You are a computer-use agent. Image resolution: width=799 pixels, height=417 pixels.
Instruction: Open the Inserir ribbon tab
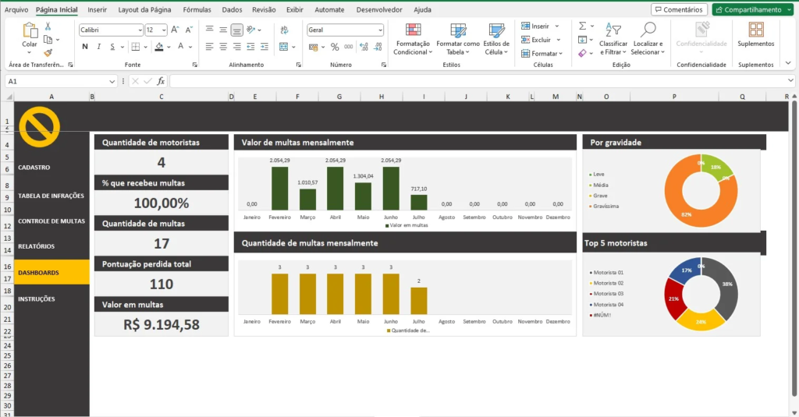pyautogui.click(x=98, y=10)
